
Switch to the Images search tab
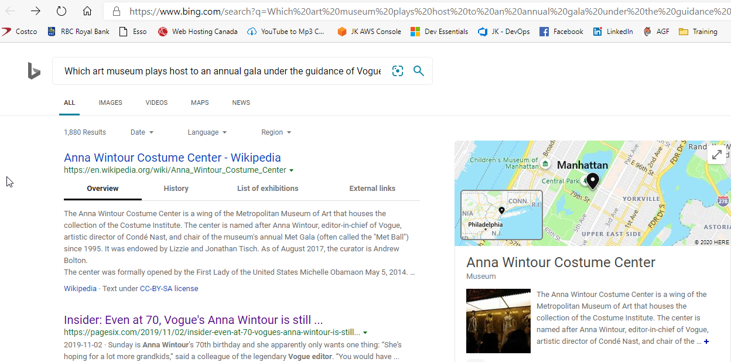click(110, 103)
